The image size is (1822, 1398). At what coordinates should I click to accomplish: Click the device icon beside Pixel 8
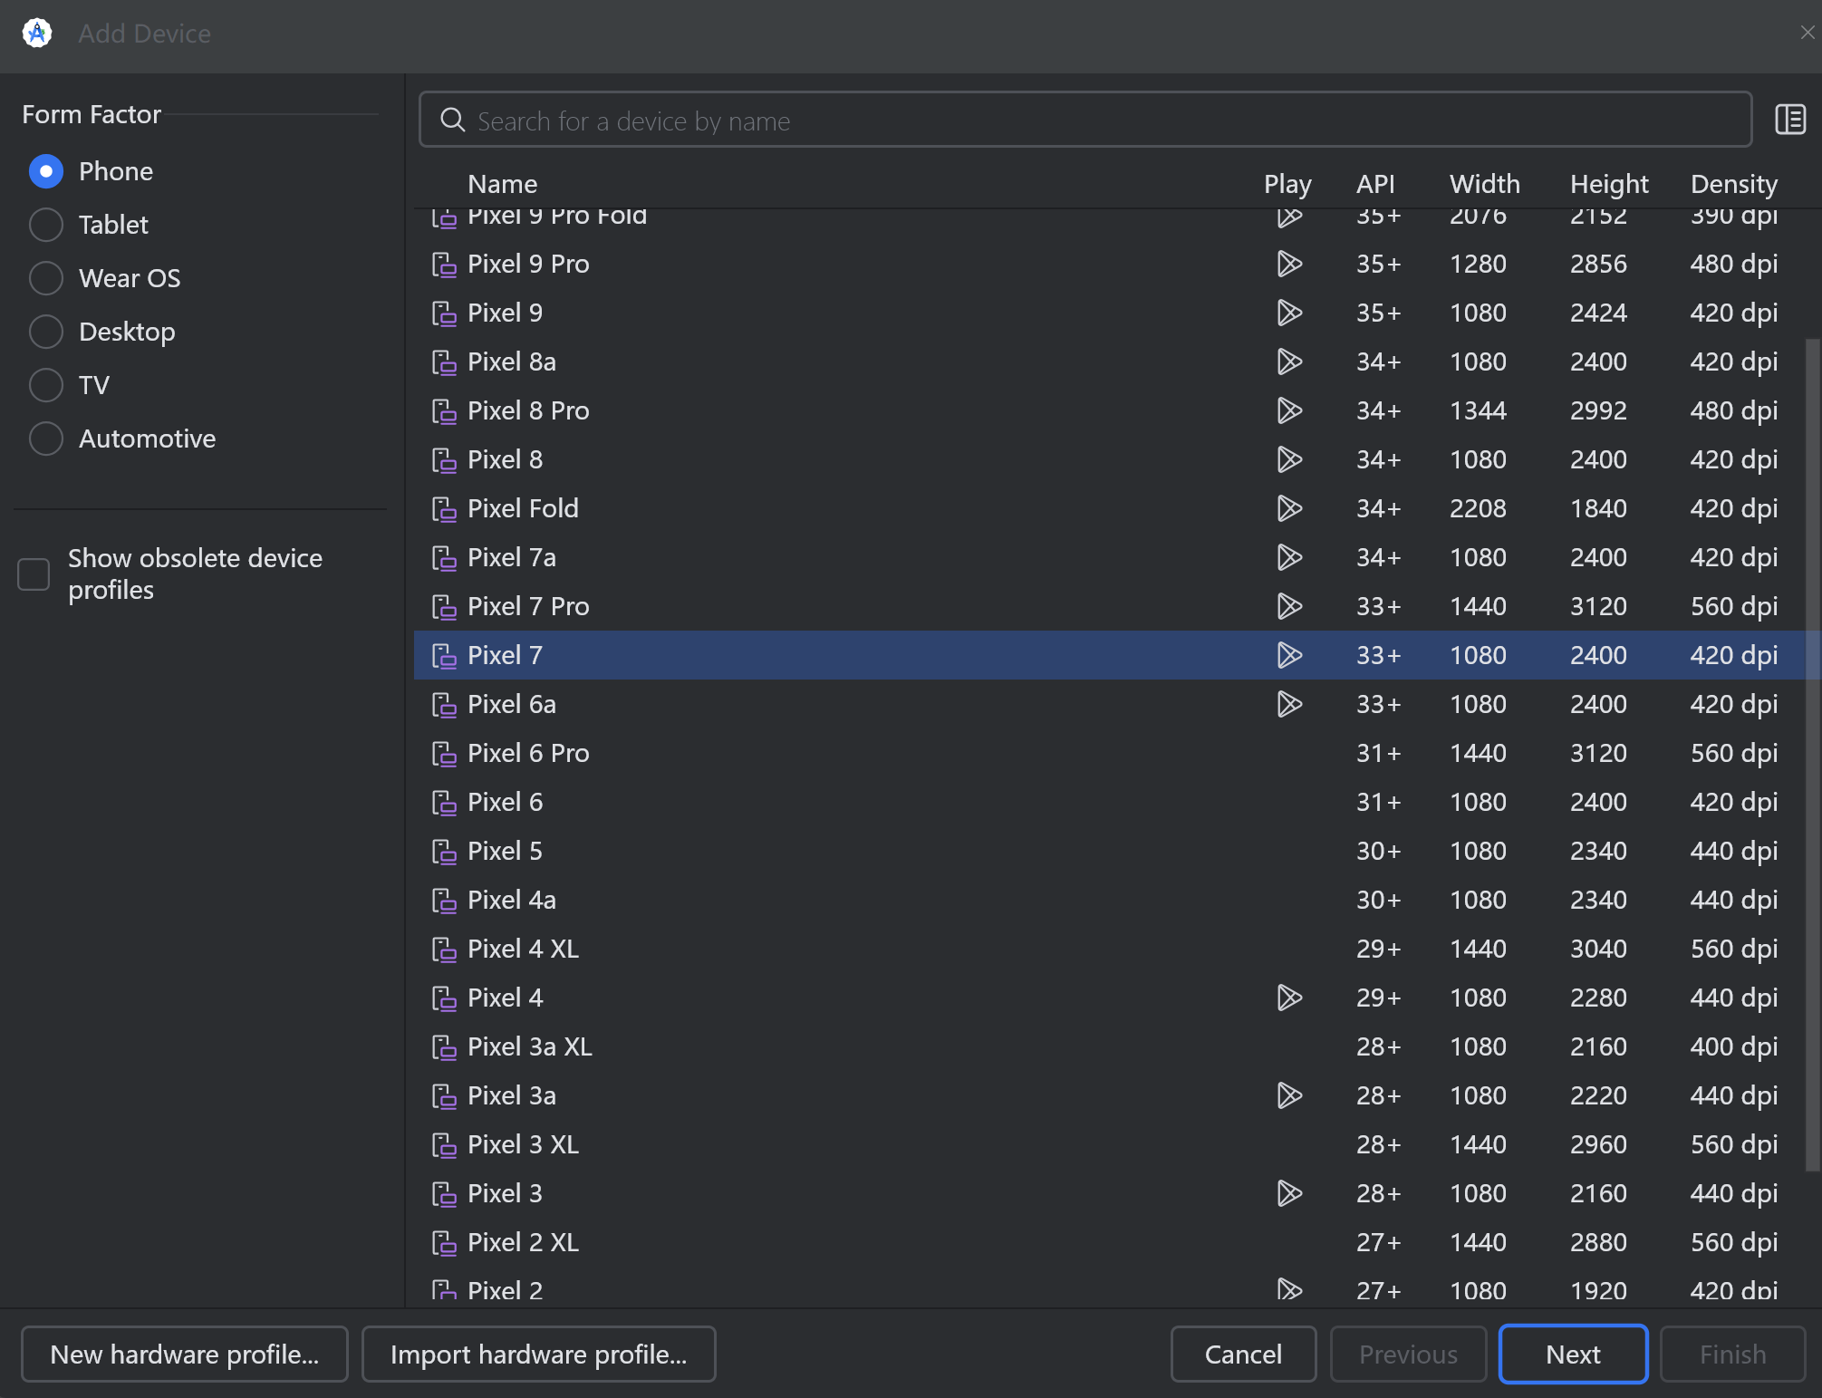444,460
